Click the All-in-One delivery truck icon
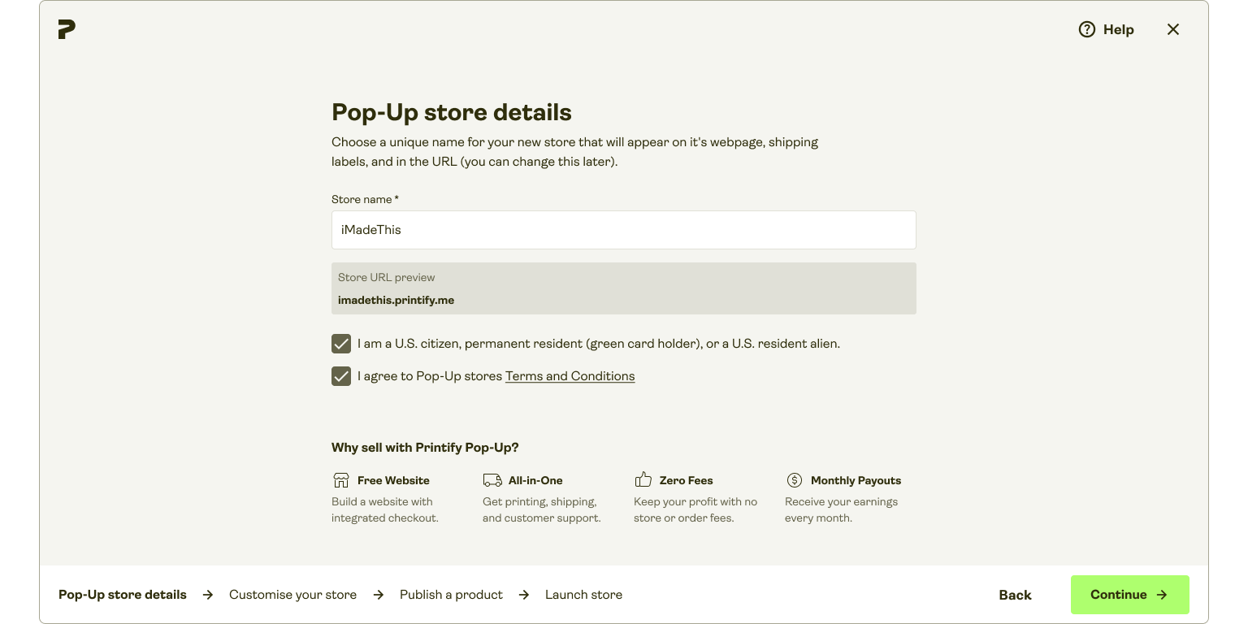The image size is (1248, 624). (492, 480)
